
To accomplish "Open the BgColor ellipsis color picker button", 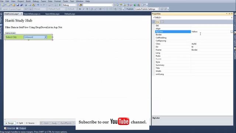I will point(232,32).
